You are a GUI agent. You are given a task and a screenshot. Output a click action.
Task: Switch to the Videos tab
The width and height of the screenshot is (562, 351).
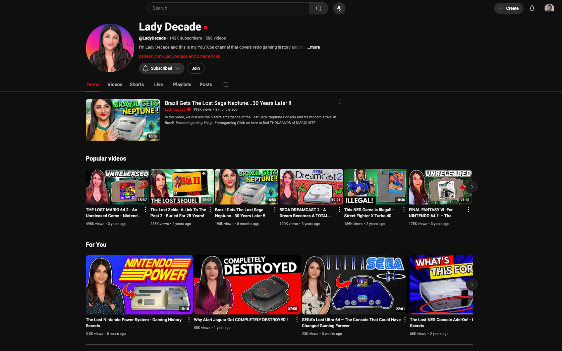(115, 85)
